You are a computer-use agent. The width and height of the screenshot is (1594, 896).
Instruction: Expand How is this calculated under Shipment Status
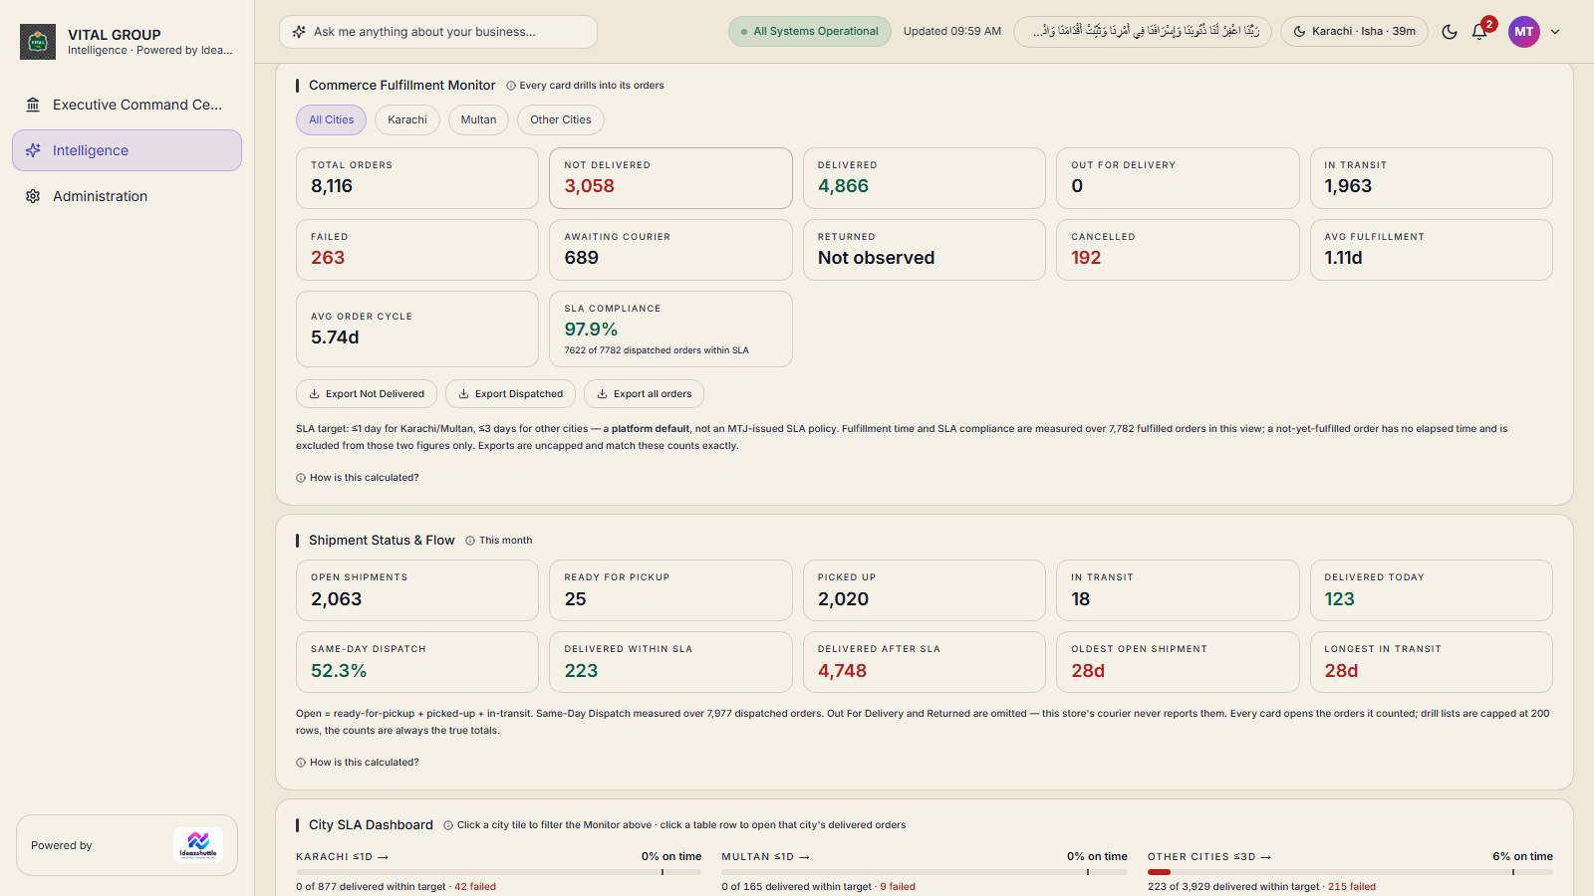[x=358, y=763]
